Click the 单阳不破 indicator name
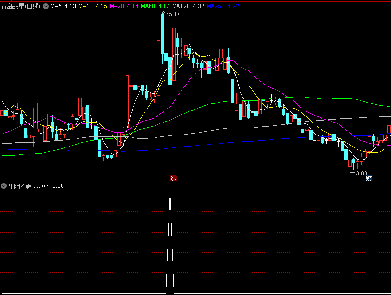 point(20,186)
